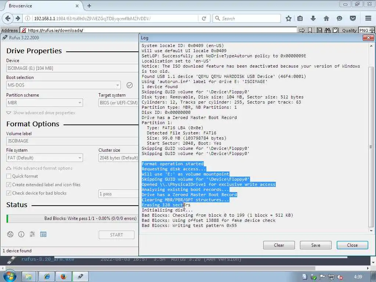Click the muted volume tray icon
Image resolution: width=376 pixels, height=282 pixels.
click(x=340, y=277)
